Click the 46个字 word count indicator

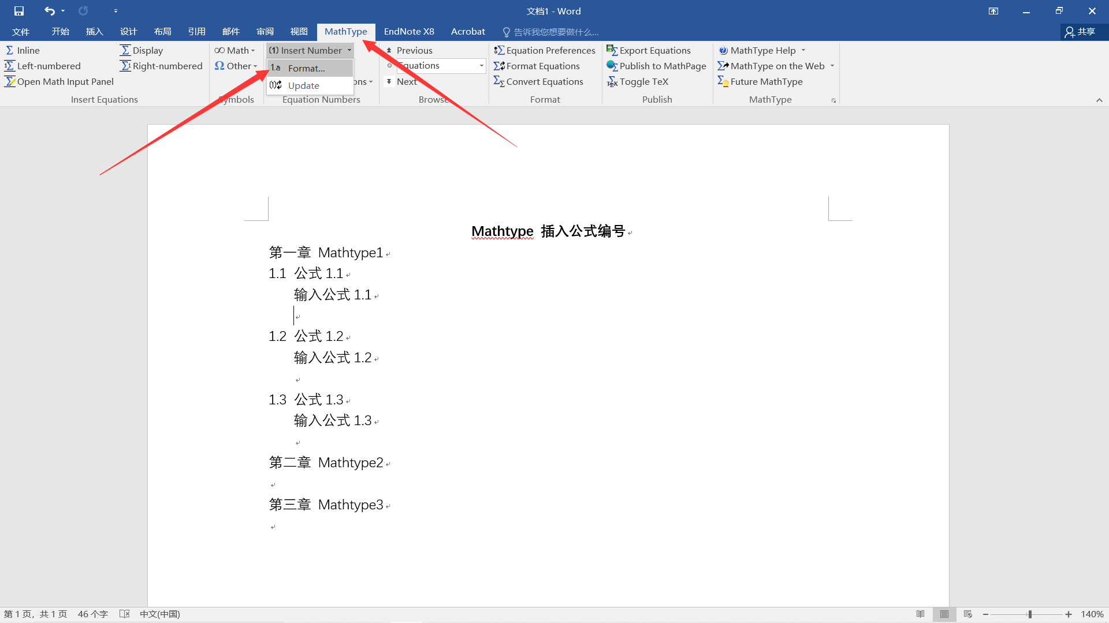[92, 614]
